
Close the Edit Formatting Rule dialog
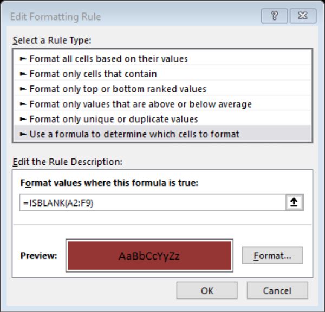[303, 16]
